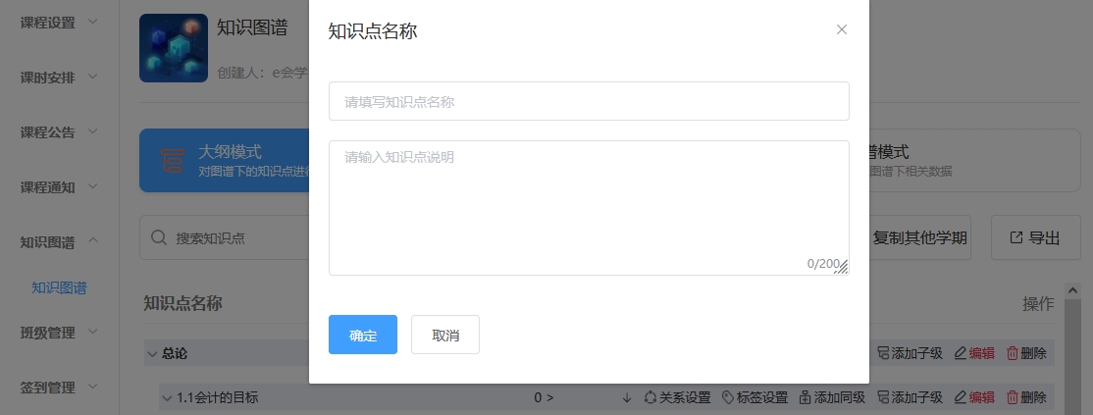Click the 添加子级 icon in the 总论 row
Image resolution: width=1093 pixels, height=415 pixels.
[x=883, y=354]
